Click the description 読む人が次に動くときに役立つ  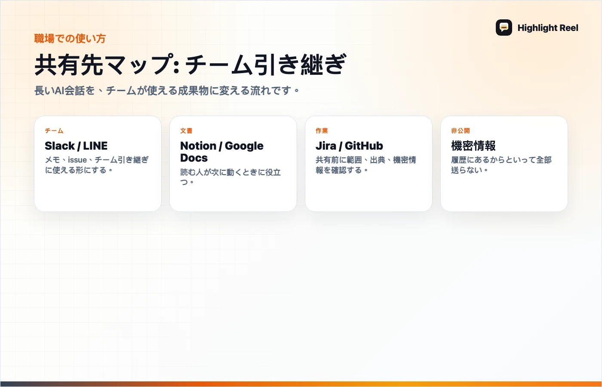[x=230, y=177]
